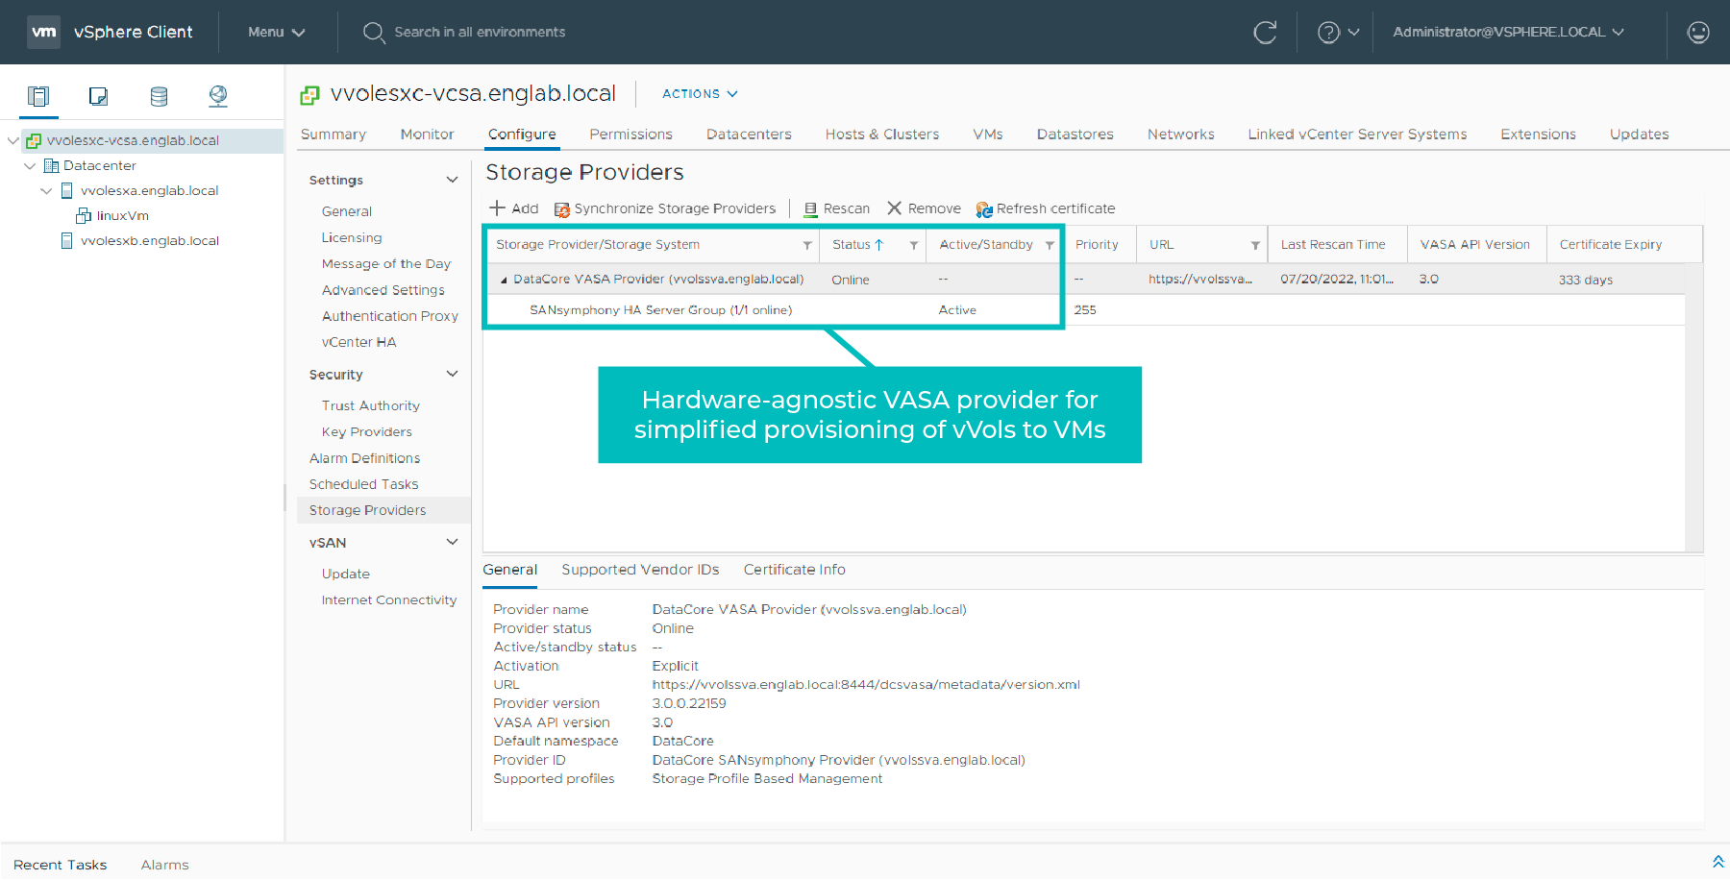Open the VMs and Templates inventory view icon
The image size is (1730, 880).
pyautogui.click(x=98, y=96)
